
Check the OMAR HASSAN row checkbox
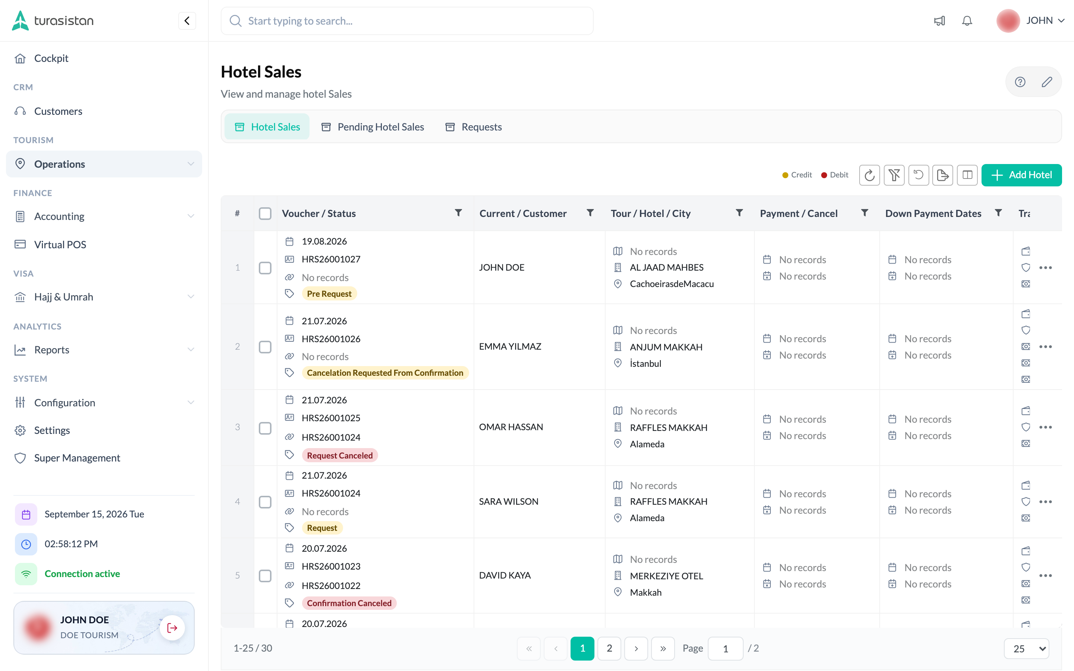[x=265, y=428]
